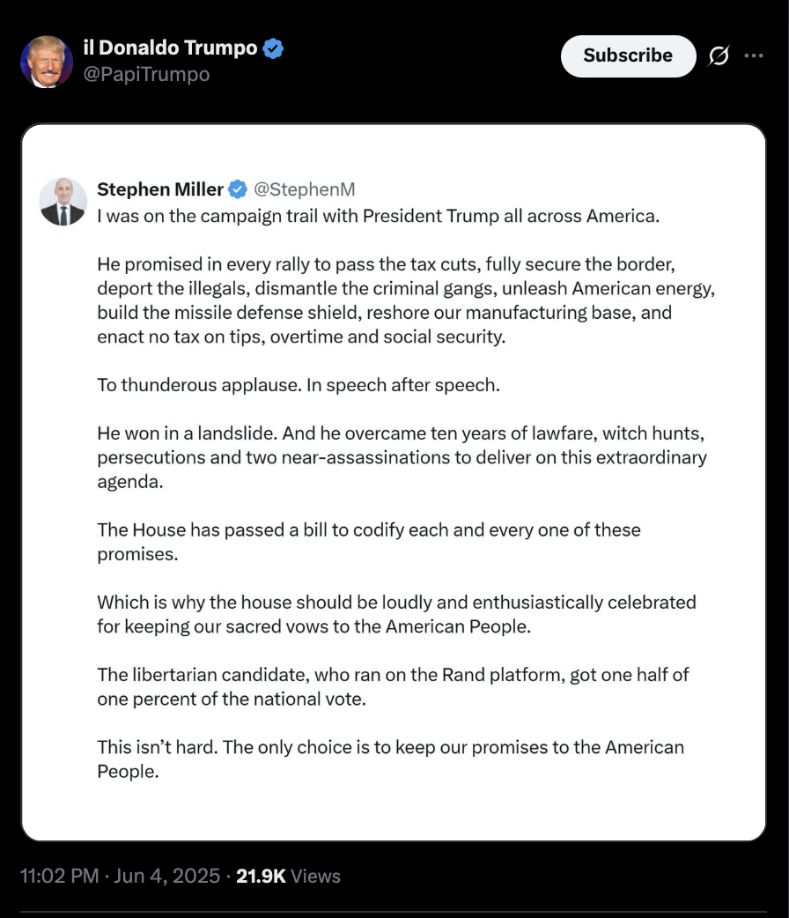View the 21.9K Views analytics
The width and height of the screenshot is (789, 918).
tap(288, 876)
